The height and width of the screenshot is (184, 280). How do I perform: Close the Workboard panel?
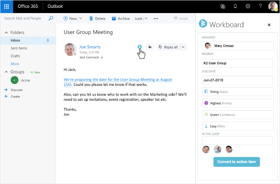point(269,25)
